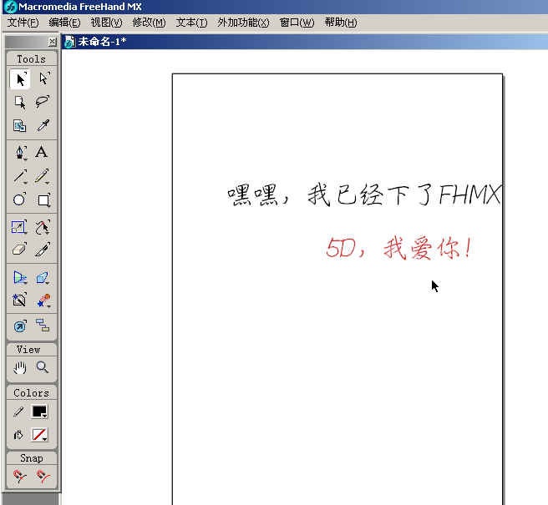Viewport: 548px width, 505px height.
Task: Select the Output Area tool
Action: (x=20, y=126)
